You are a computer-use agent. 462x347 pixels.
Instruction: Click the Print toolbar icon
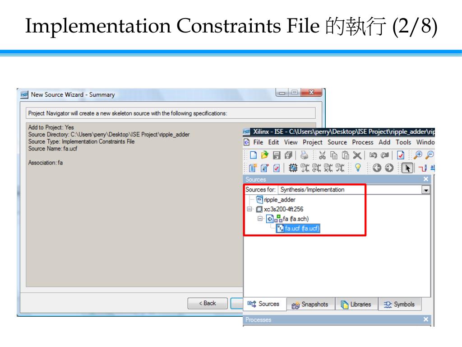click(x=304, y=155)
